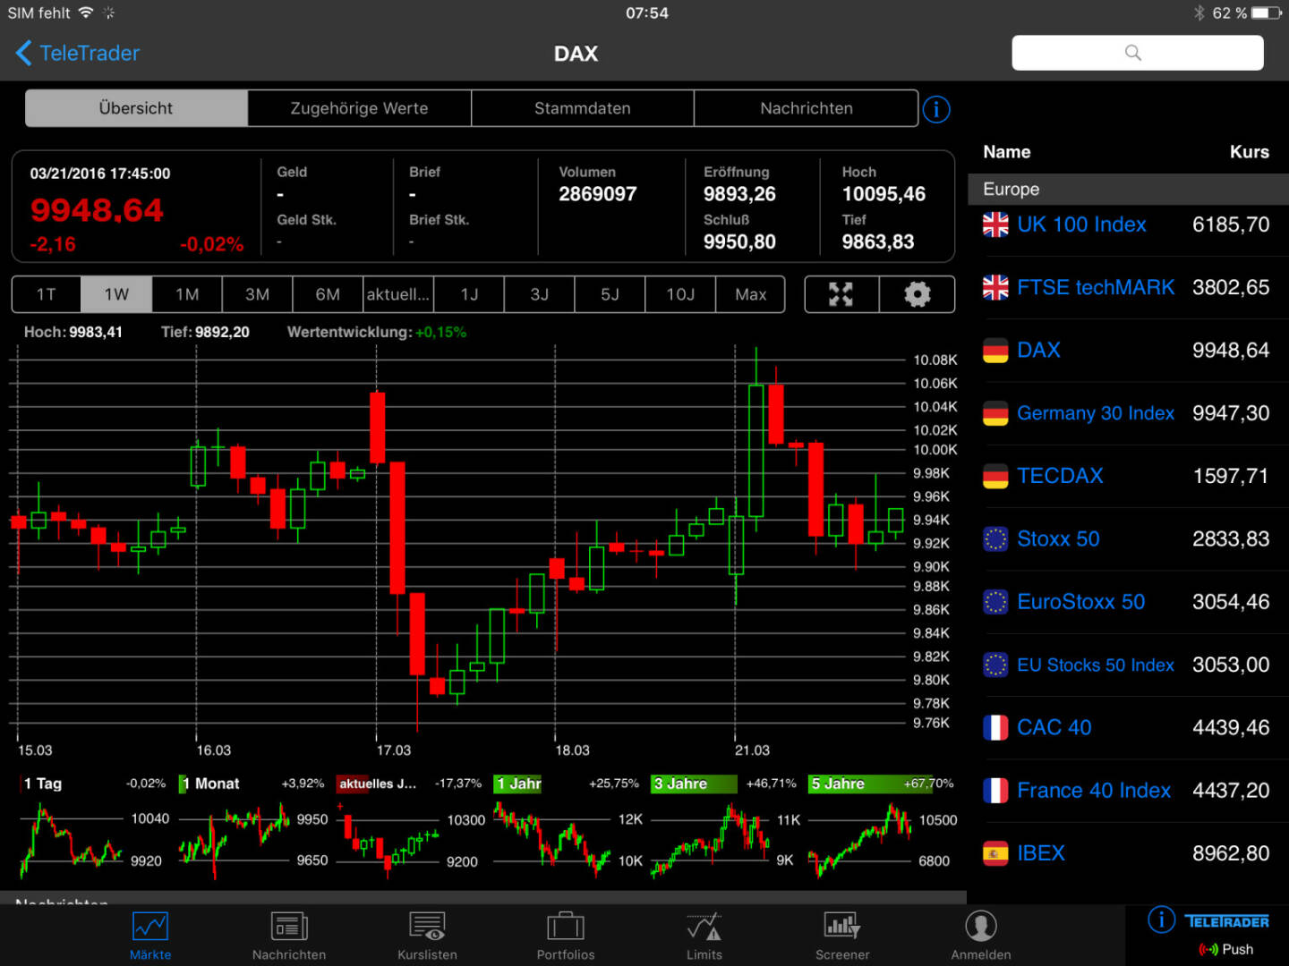Open the Kurslisten watchlist icon

pyautogui.click(x=427, y=928)
